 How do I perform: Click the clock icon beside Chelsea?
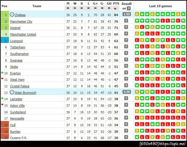(12, 15)
